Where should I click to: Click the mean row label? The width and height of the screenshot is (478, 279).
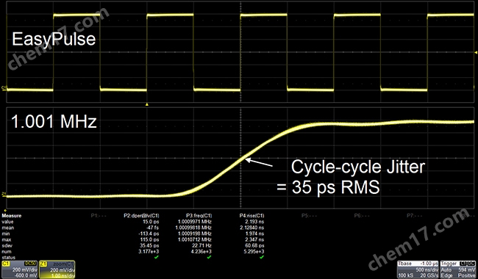click(x=7, y=228)
